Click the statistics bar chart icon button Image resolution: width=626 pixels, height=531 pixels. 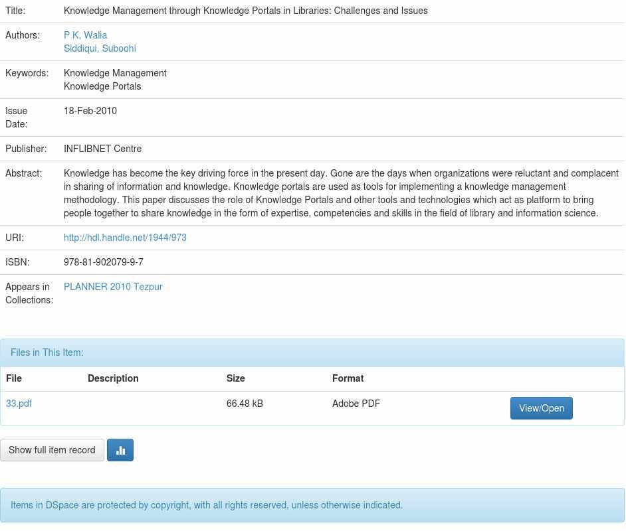tap(120, 450)
